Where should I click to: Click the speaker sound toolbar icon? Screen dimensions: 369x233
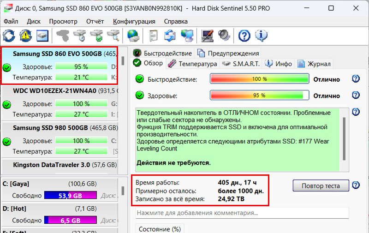tap(224, 36)
